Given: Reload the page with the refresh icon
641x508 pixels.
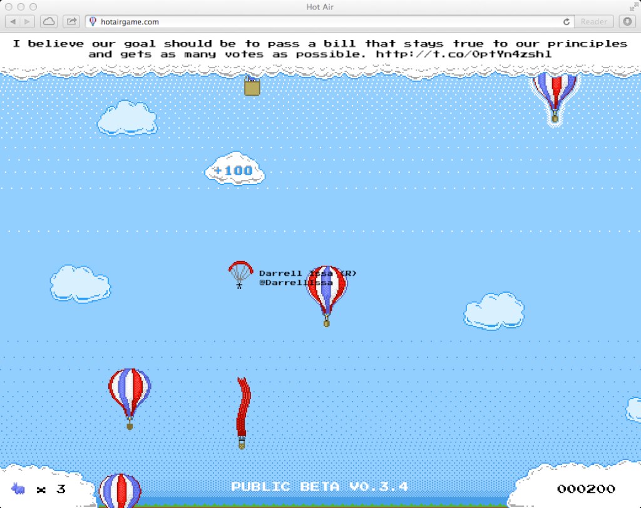Looking at the screenshot, I should (x=565, y=21).
